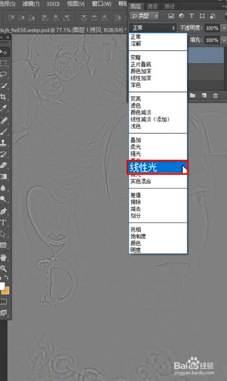Toggle Quick Mask mode icon
Screen dimensions: 227x381
(3, 302)
